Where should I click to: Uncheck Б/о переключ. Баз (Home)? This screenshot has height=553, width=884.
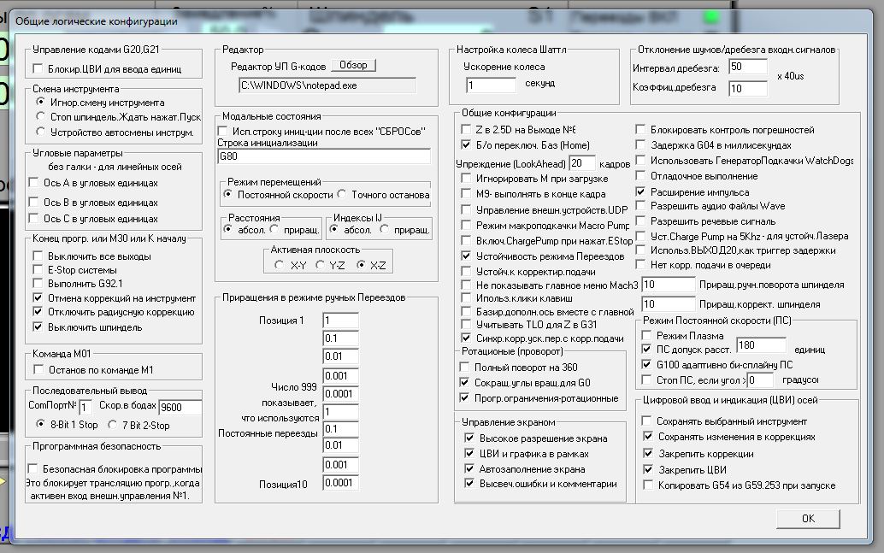point(466,144)
